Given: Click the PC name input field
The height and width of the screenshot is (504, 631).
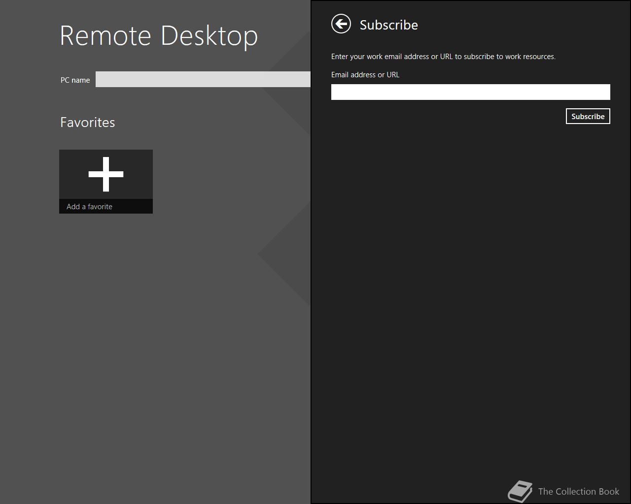Looking at the screenshot, I should click(x=203, y=79).
